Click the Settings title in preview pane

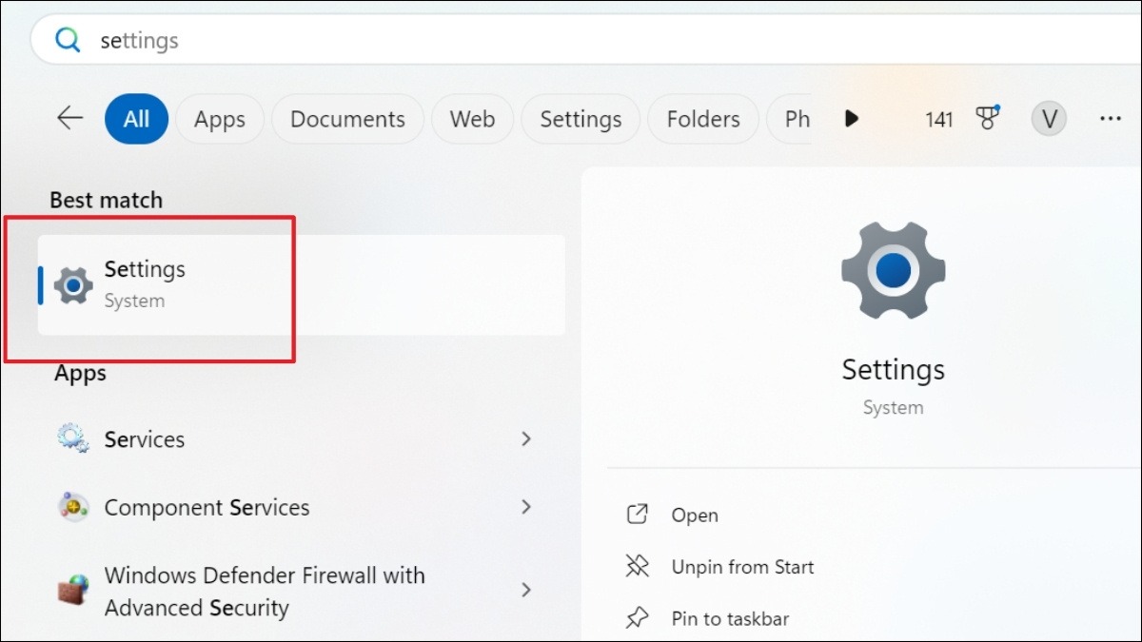[x=893, y=369]
